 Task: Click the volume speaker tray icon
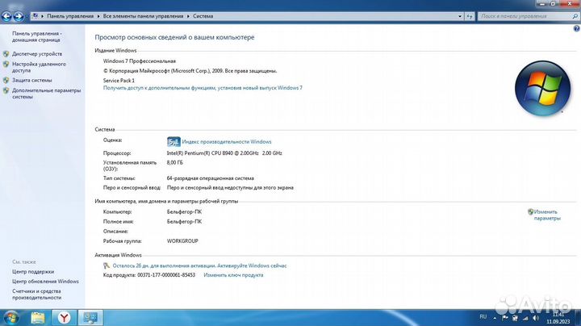[536, 318]
